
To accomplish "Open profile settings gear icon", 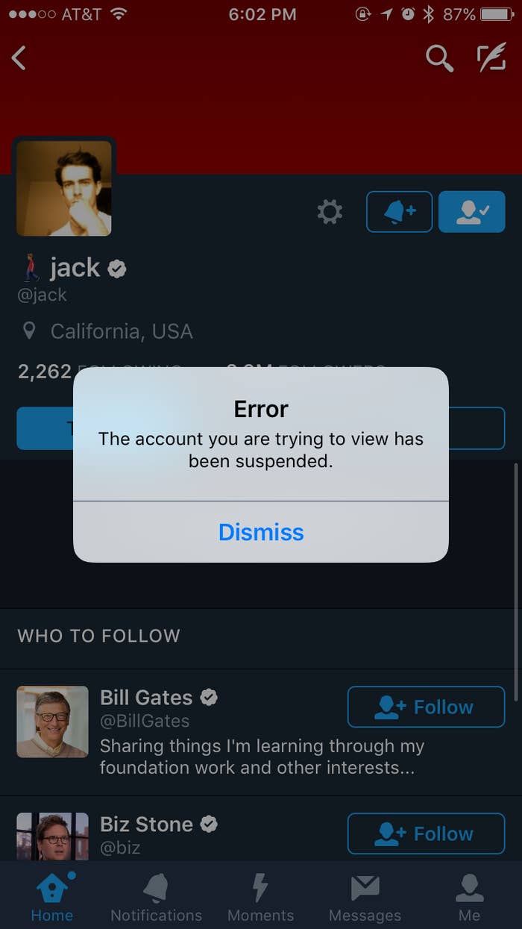I will [330, 212].
